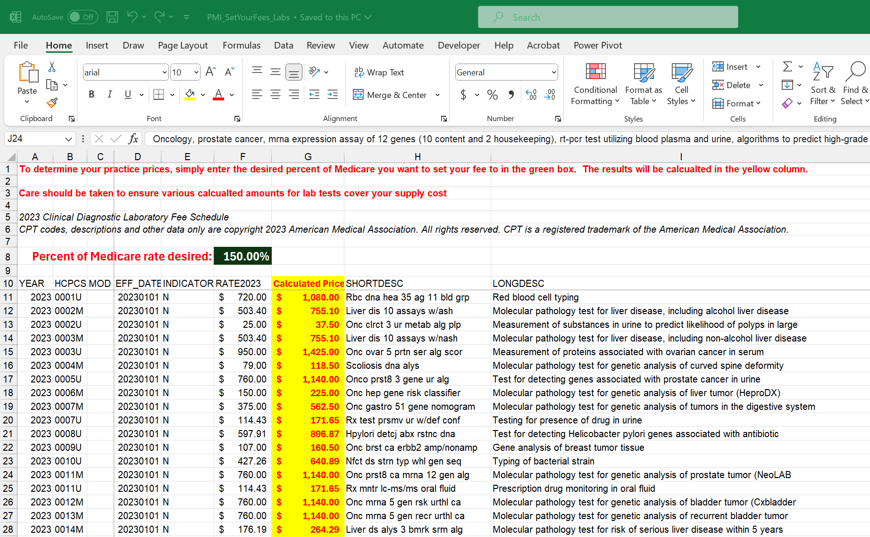Switch to the Formulas tab
Screen dimensions: 870x537
pyautogui.click(x=241, y=45)
